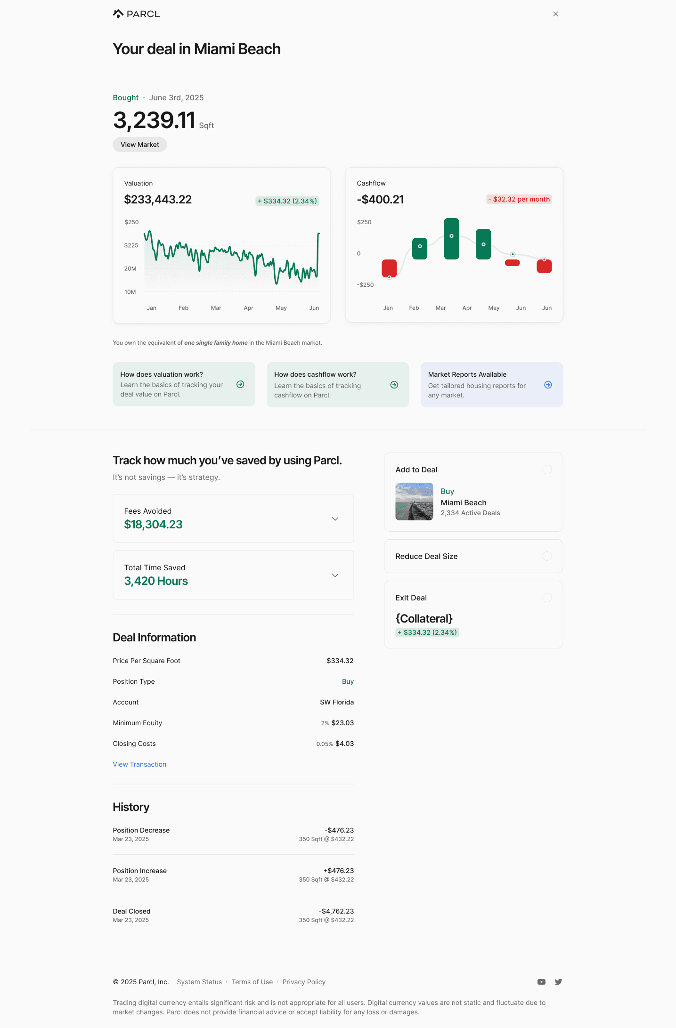Open the View Market button
This screenshot has width=676, height=1028.
pos(140,145)
